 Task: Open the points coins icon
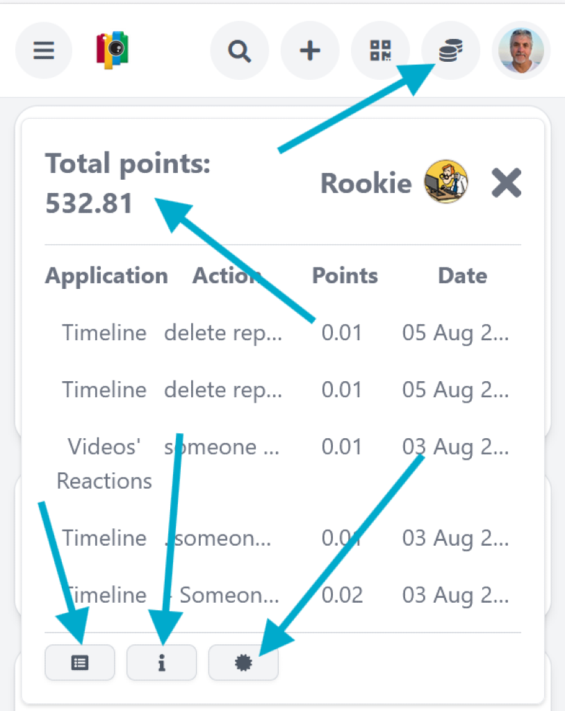pyautogui.click(x=450, y=51)
